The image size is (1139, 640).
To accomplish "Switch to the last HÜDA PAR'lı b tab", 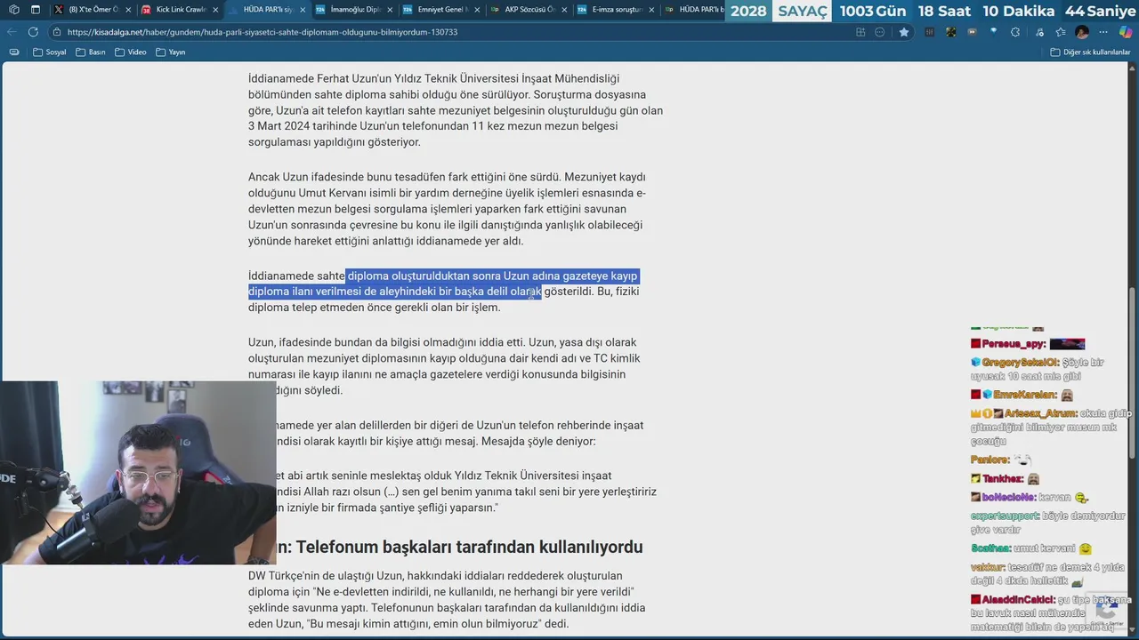I will pyautogui.click(x=694, y=10).
